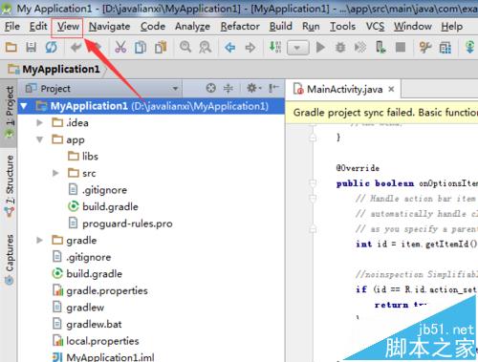This screenshot has width=478, height=362.
Task: Open the View menu
Action: pyautogui.click(x=68, y=27)
